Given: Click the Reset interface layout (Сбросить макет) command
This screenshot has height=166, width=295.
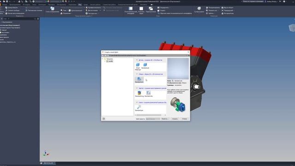Looking at the screenshot, I should [175, 13].
